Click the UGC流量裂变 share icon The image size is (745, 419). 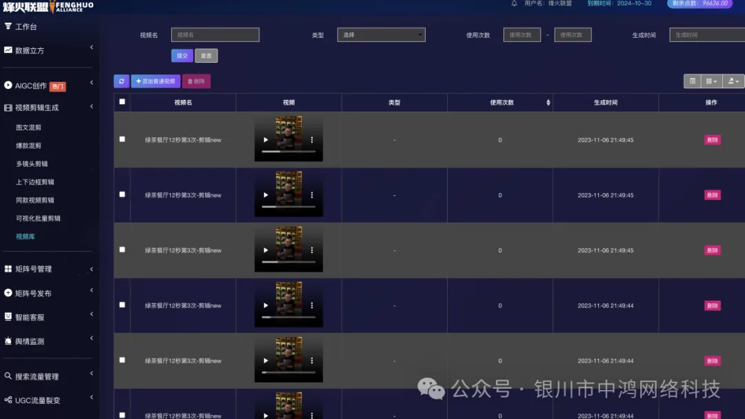(8, 400)
